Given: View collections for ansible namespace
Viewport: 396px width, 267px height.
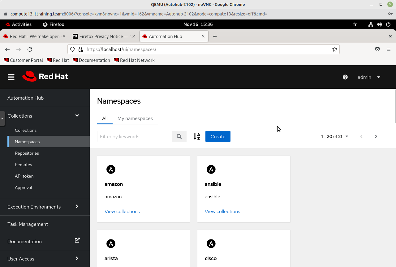Looking at the screenshot, I should (222, 212).
